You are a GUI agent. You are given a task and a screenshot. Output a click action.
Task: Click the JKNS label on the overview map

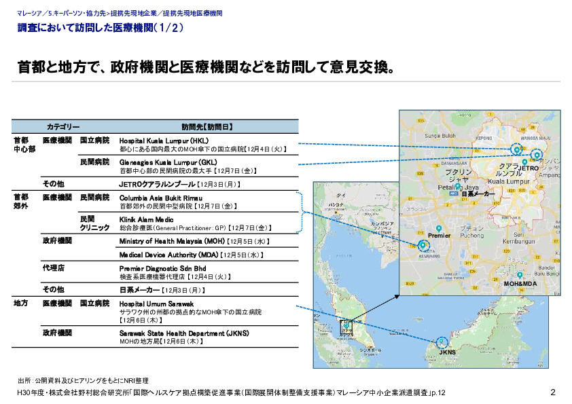[447, 352]
